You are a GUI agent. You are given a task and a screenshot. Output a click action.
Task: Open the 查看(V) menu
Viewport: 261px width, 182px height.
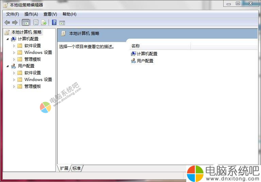(x=50, y=14)
